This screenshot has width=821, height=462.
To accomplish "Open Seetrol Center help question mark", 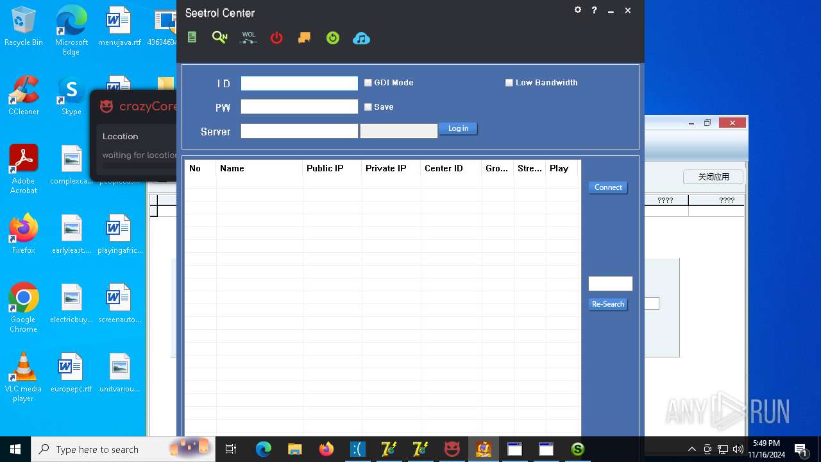I will (595, 10).
